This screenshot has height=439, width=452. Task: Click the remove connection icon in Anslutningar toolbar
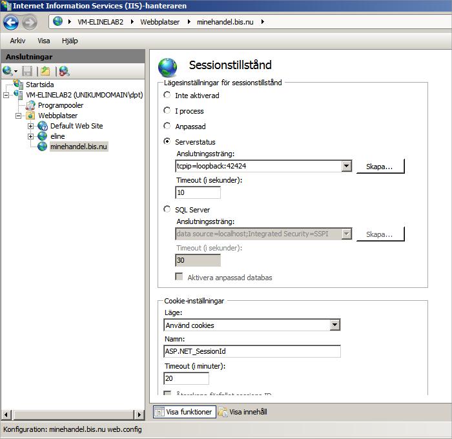65,71
